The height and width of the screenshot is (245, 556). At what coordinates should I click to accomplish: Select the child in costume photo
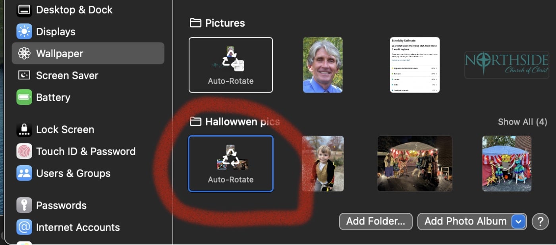pos(322,164)
